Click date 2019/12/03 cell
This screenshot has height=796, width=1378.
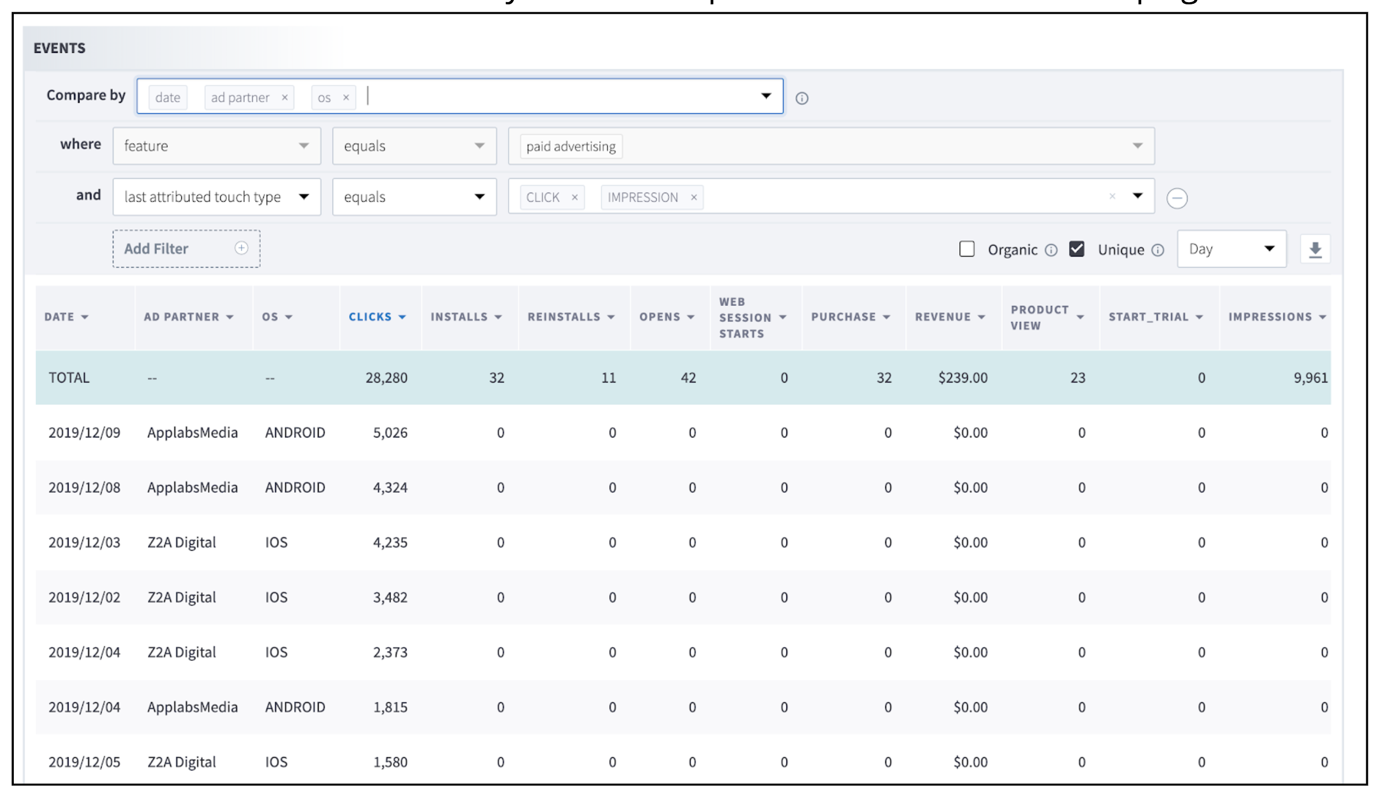pos(84,543)
